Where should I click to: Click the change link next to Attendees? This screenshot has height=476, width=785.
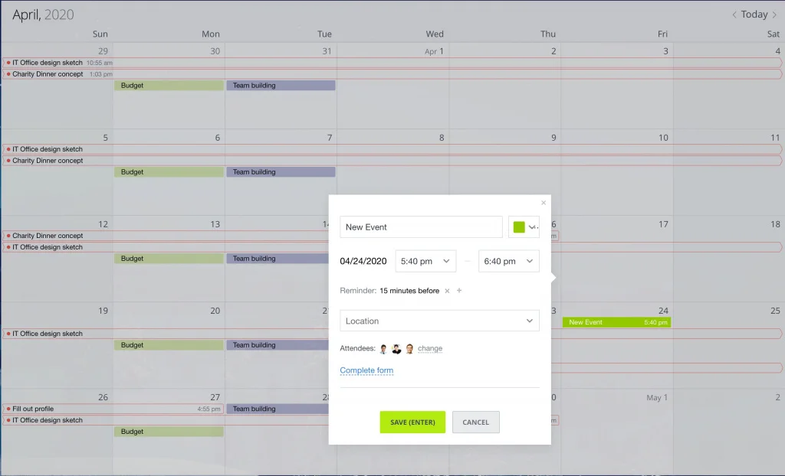(x=430, y=348)
